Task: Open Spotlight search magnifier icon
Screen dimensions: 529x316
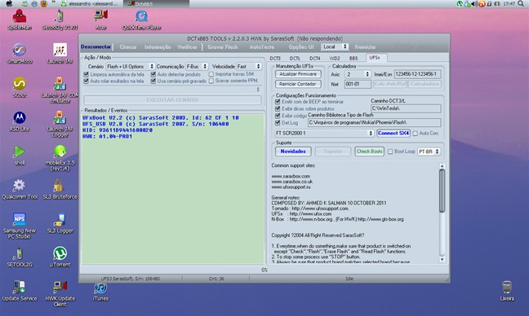Action: tap(521, 4)
